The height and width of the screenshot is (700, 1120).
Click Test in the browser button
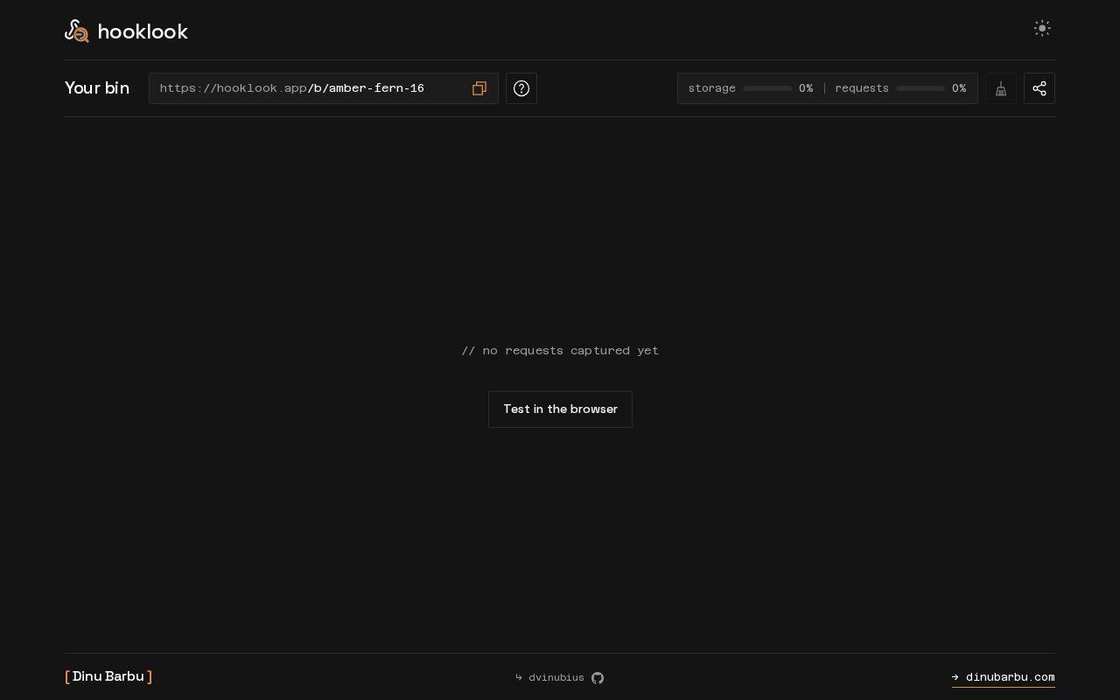560,409
